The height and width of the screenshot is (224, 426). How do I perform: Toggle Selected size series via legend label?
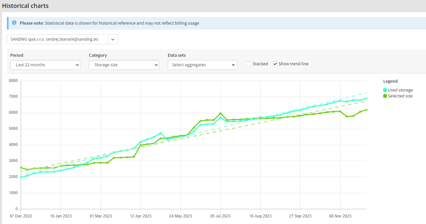tap(400, 96)
